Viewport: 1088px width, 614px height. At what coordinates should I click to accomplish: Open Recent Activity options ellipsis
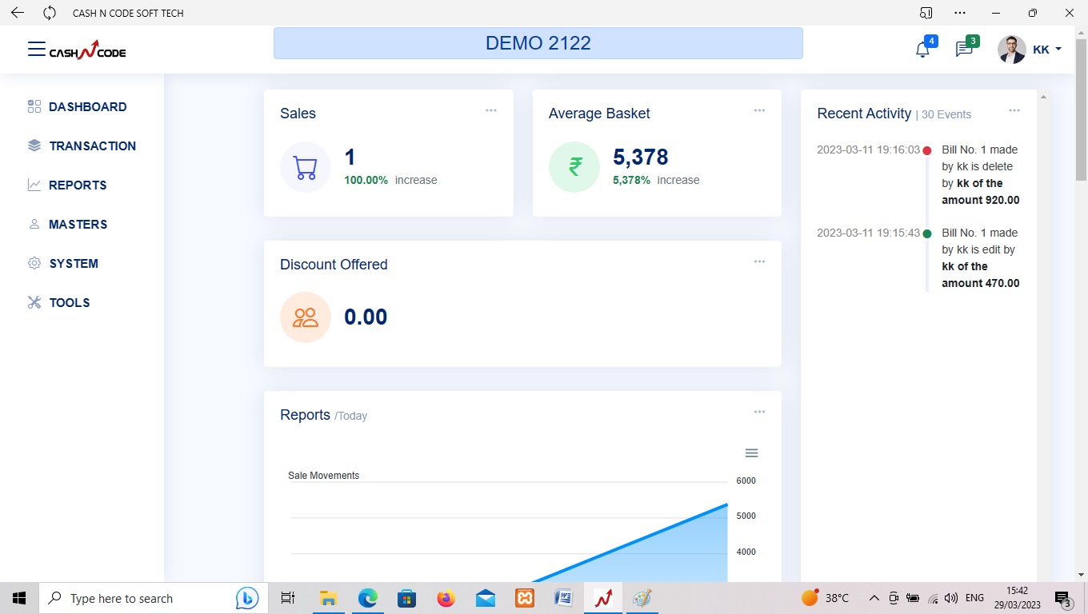click(x=1014, y=110)
